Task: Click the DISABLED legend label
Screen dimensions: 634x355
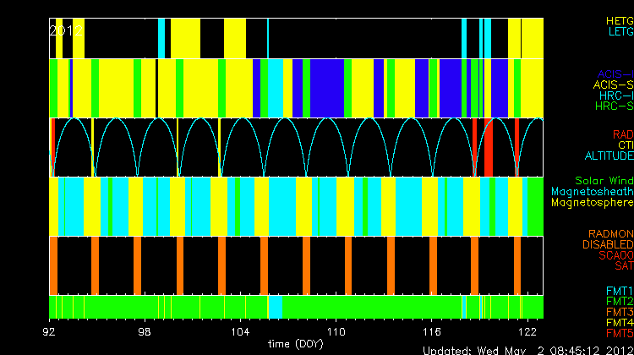Action: click(608, 244)
